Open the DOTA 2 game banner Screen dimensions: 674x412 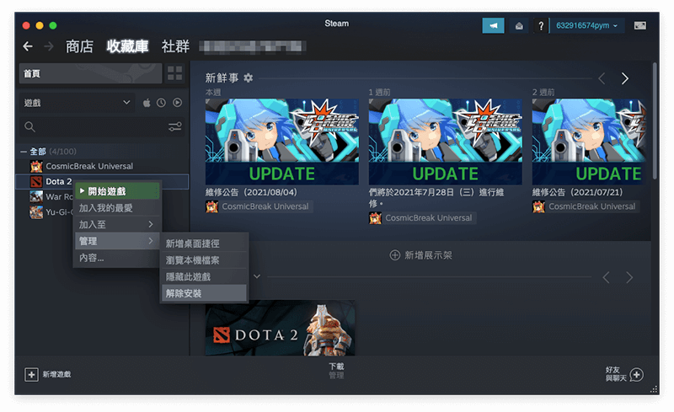[x=281, y=328]
